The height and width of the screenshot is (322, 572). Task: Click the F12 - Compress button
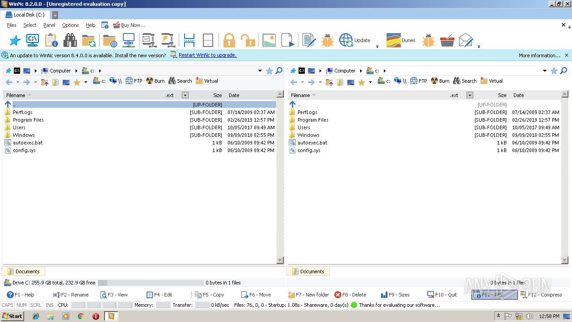click(x=541, y=295)
